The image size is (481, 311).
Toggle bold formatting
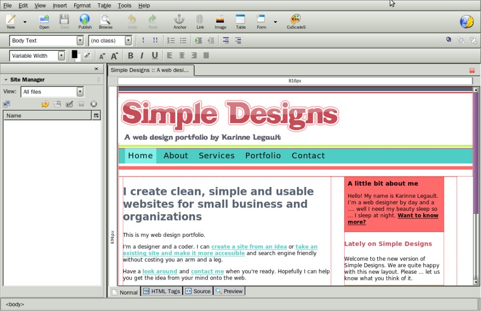tap(131, 55)
